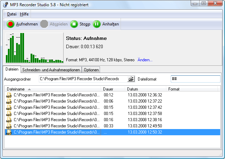This screenshot has width=225, height=159.
Task: Open the Datei menu
Action: point(12,14)
